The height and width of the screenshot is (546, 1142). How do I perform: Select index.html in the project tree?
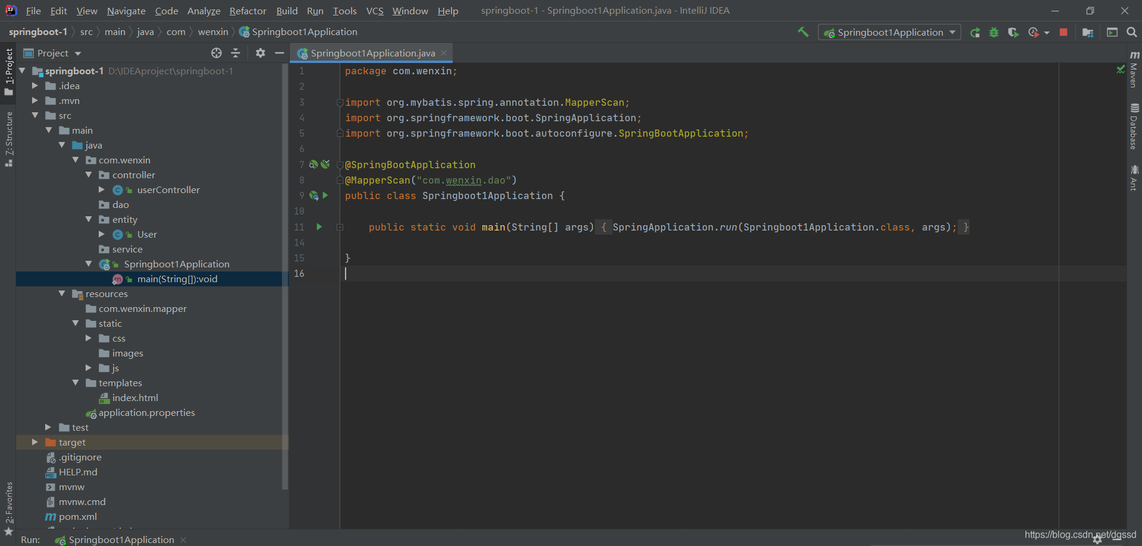(x=135, y=397)
